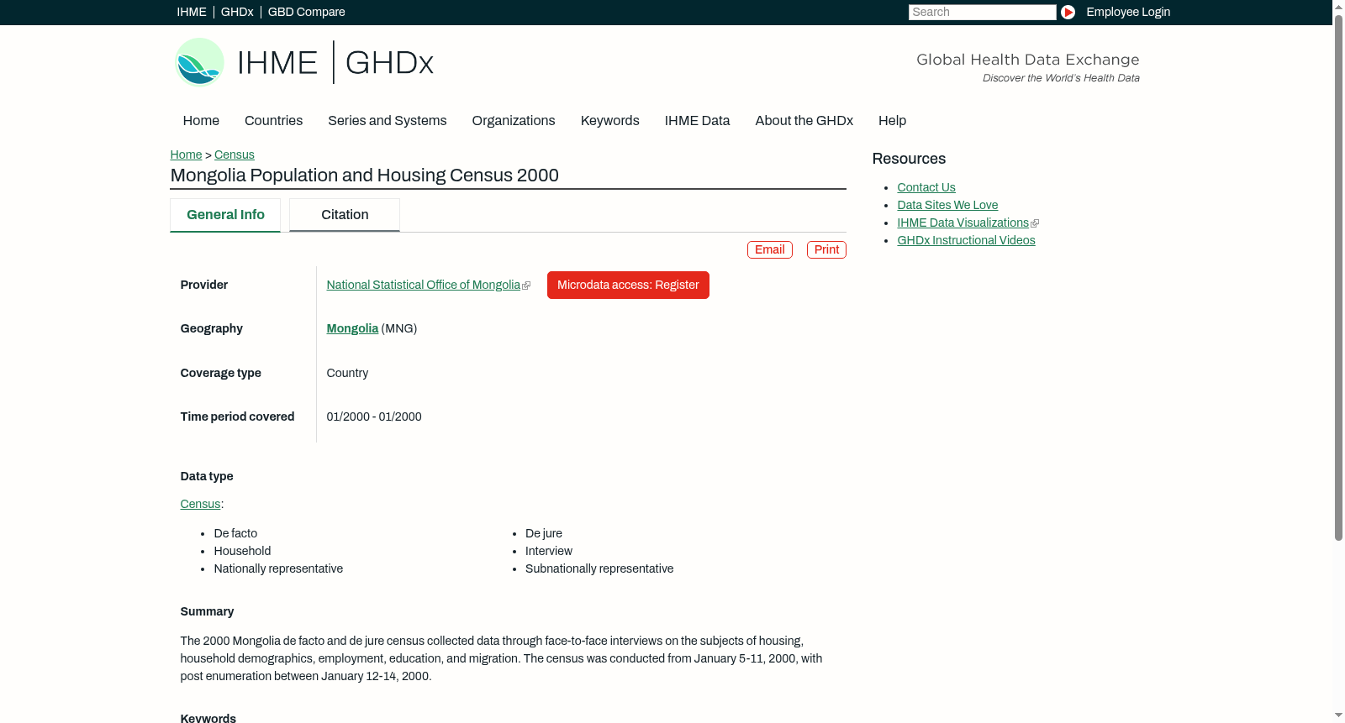Click 'Subnationally representative' list item
Viewport: 1345px width, 723px height.
pyautogui.click(x=599, y=568)
